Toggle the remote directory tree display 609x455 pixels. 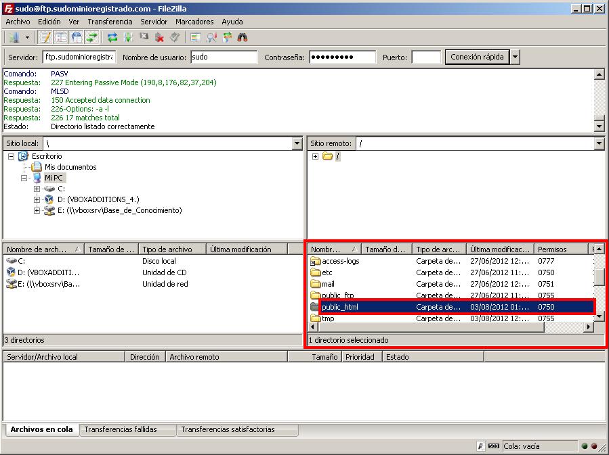[x=77, y=37]
